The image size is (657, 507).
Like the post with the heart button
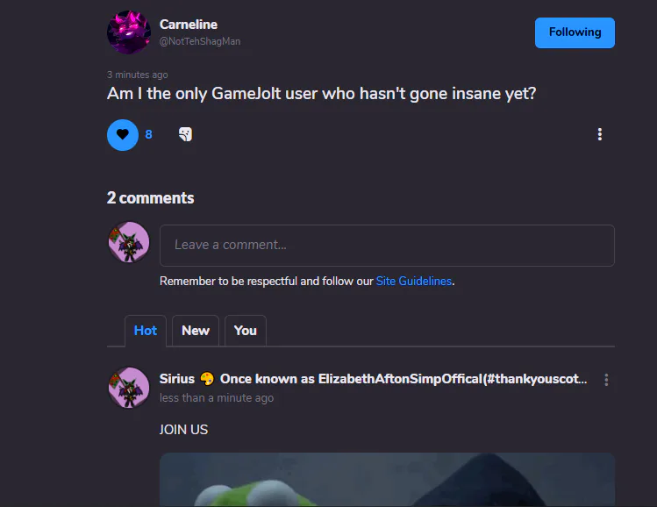click(122, 135)
